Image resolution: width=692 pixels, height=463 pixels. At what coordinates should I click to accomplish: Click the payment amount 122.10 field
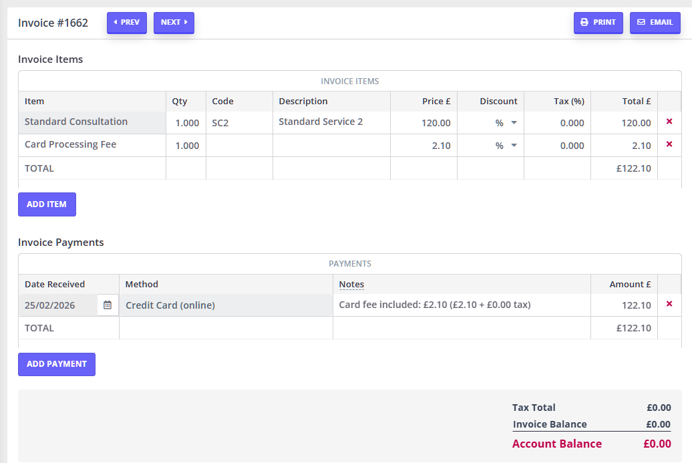click(625, 305)
